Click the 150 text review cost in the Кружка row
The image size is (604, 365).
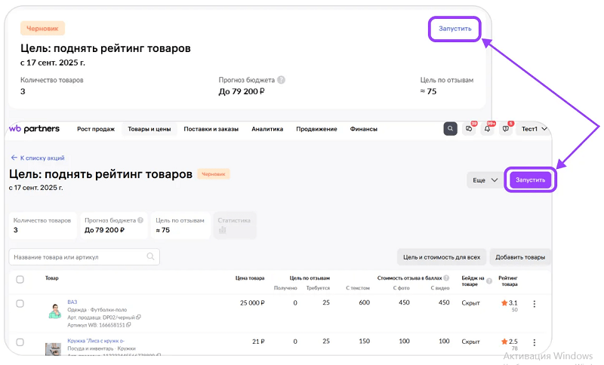[x=365, y=341]
